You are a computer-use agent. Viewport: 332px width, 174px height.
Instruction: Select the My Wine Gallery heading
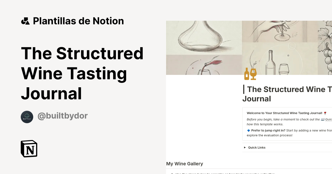(x=185, y=164)
